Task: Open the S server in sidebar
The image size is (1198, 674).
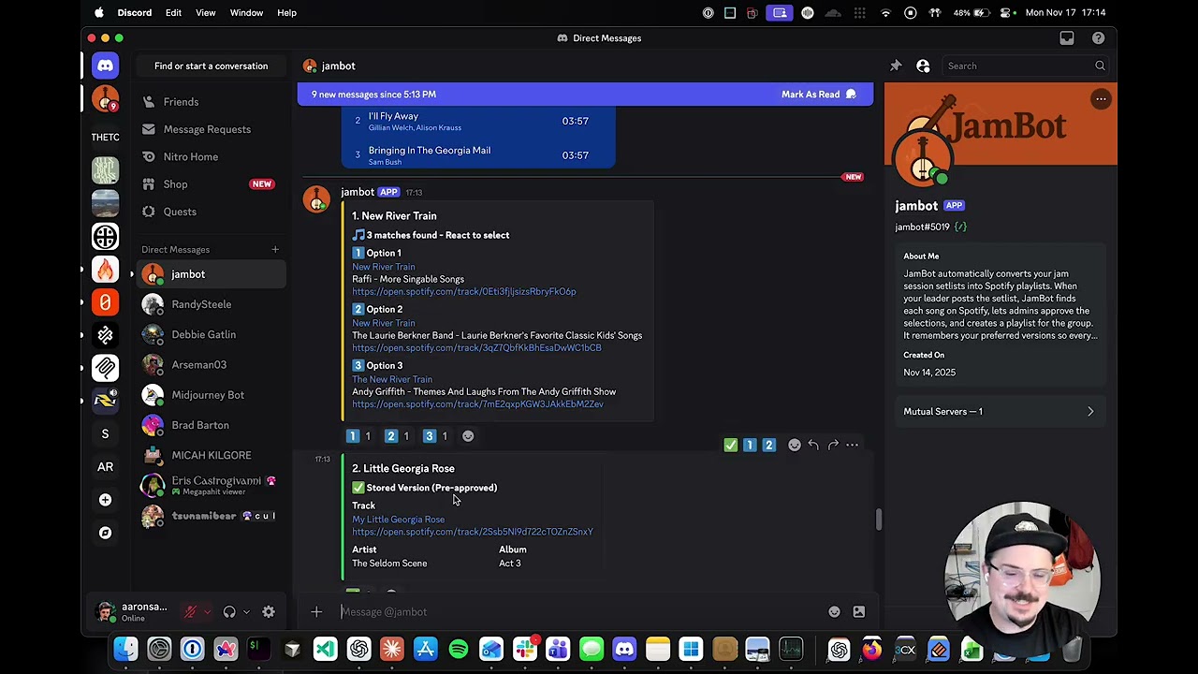Action: tap(105, 433)
